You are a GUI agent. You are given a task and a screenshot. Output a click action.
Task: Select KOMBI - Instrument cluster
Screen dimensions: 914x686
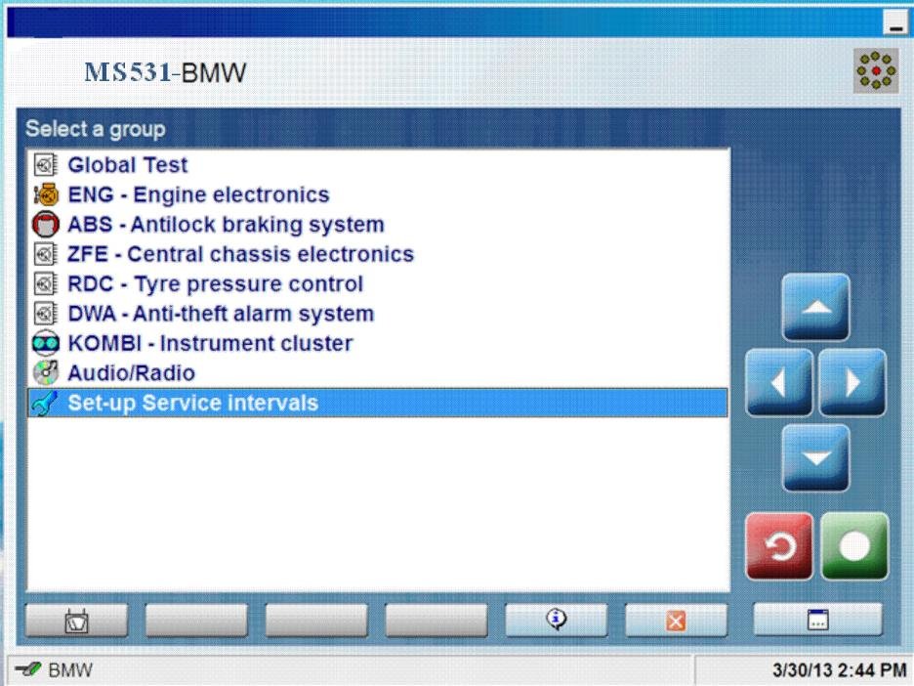pyautogui.click(x=209, y=343)
